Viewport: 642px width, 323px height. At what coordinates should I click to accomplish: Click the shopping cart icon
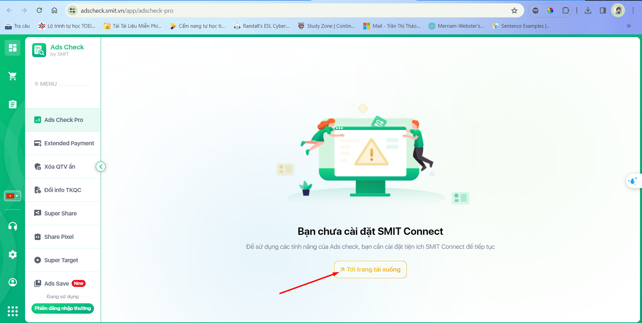coord(13,76)
